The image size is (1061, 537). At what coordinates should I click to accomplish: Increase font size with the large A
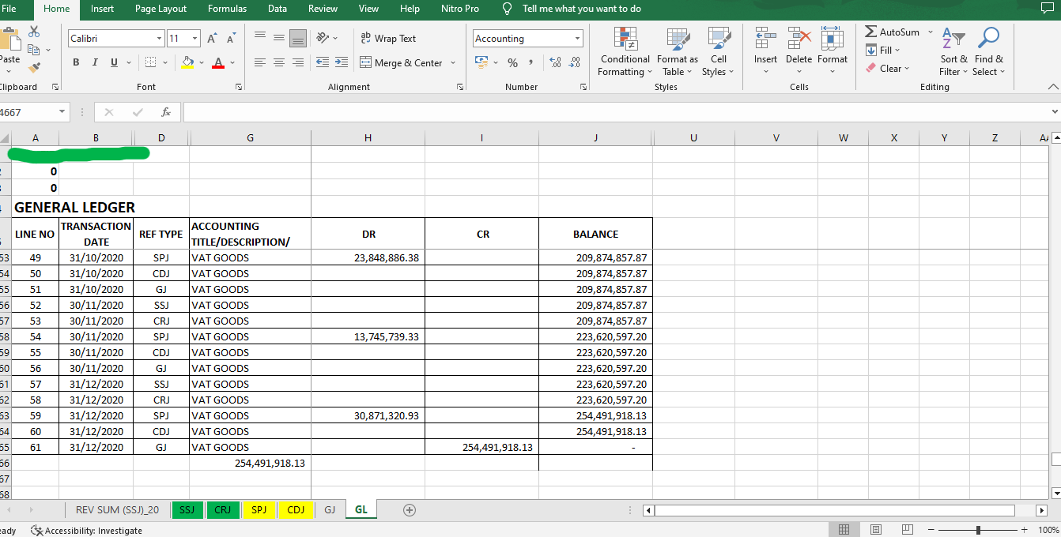[x=212, y=39]
